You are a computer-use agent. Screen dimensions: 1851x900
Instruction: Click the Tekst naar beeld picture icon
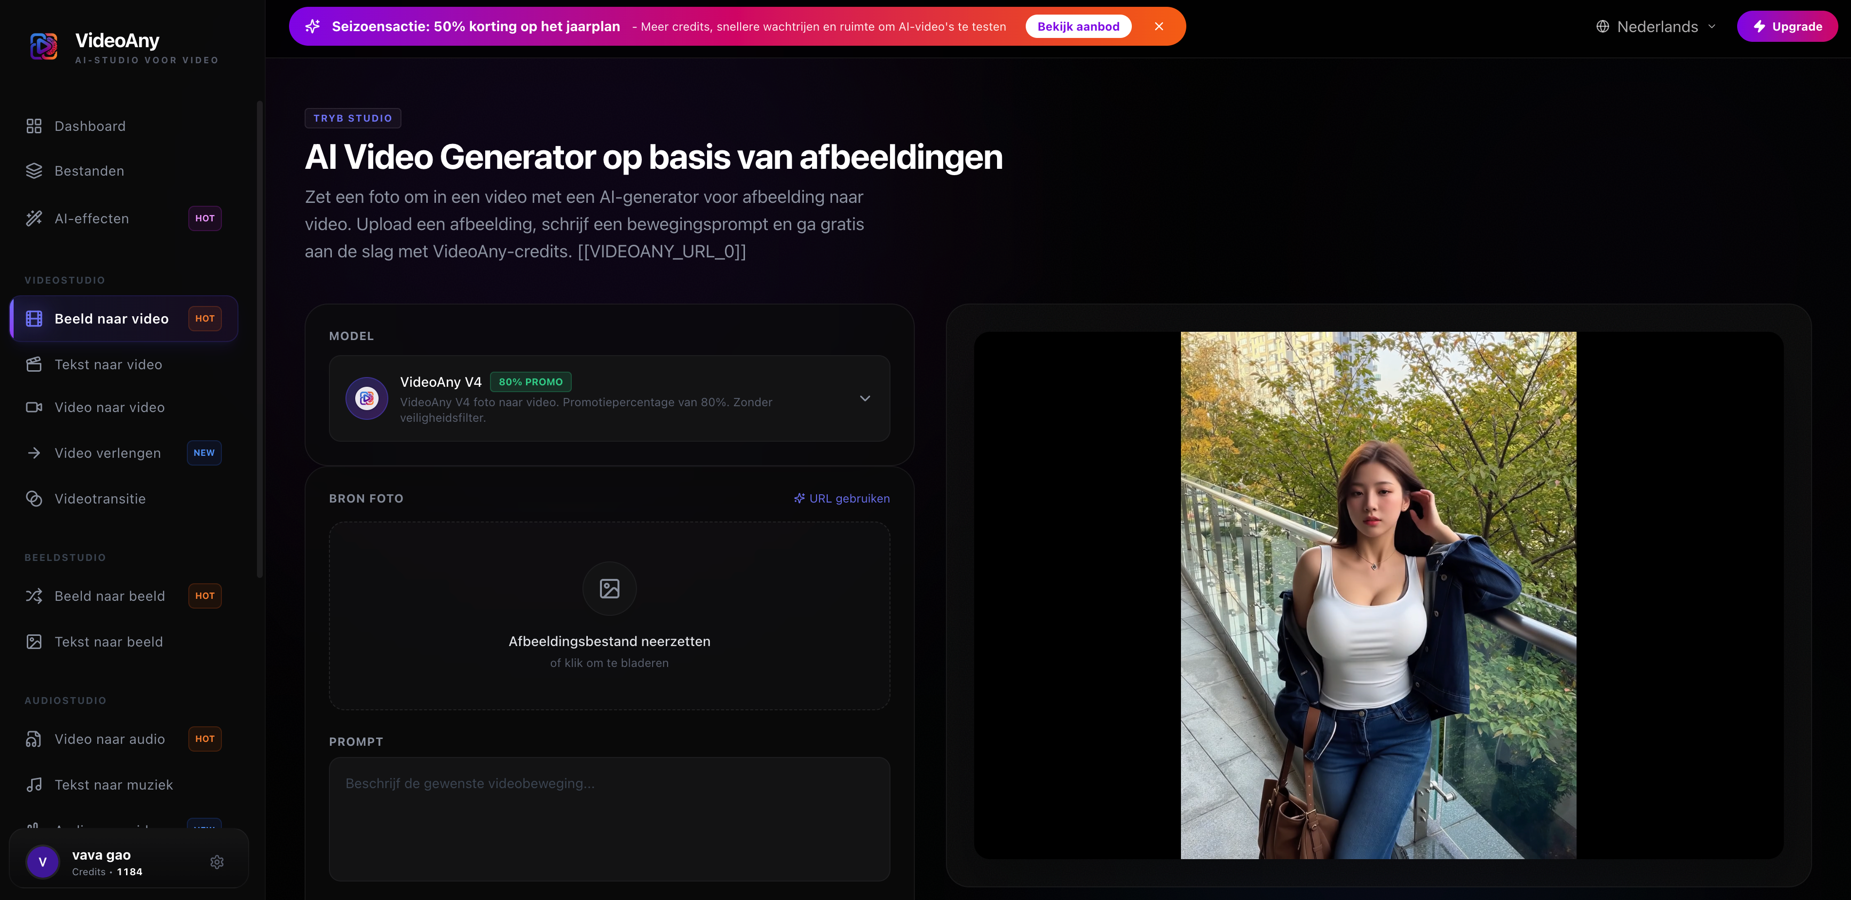(34, 642)
